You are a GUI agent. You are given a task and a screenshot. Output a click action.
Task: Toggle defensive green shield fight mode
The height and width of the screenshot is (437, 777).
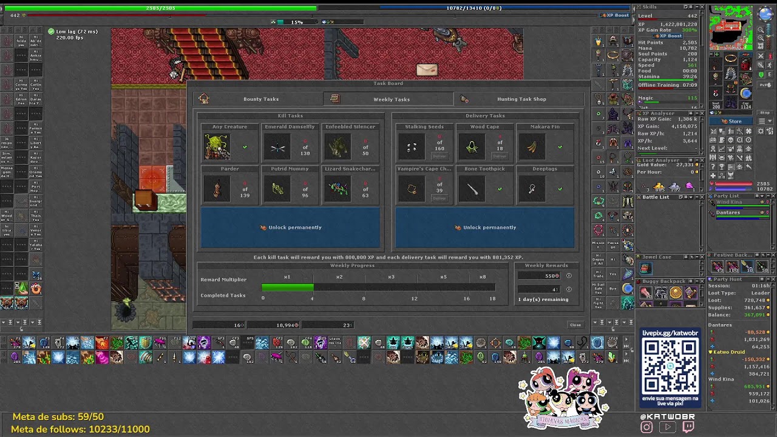[x=761, y=75]
